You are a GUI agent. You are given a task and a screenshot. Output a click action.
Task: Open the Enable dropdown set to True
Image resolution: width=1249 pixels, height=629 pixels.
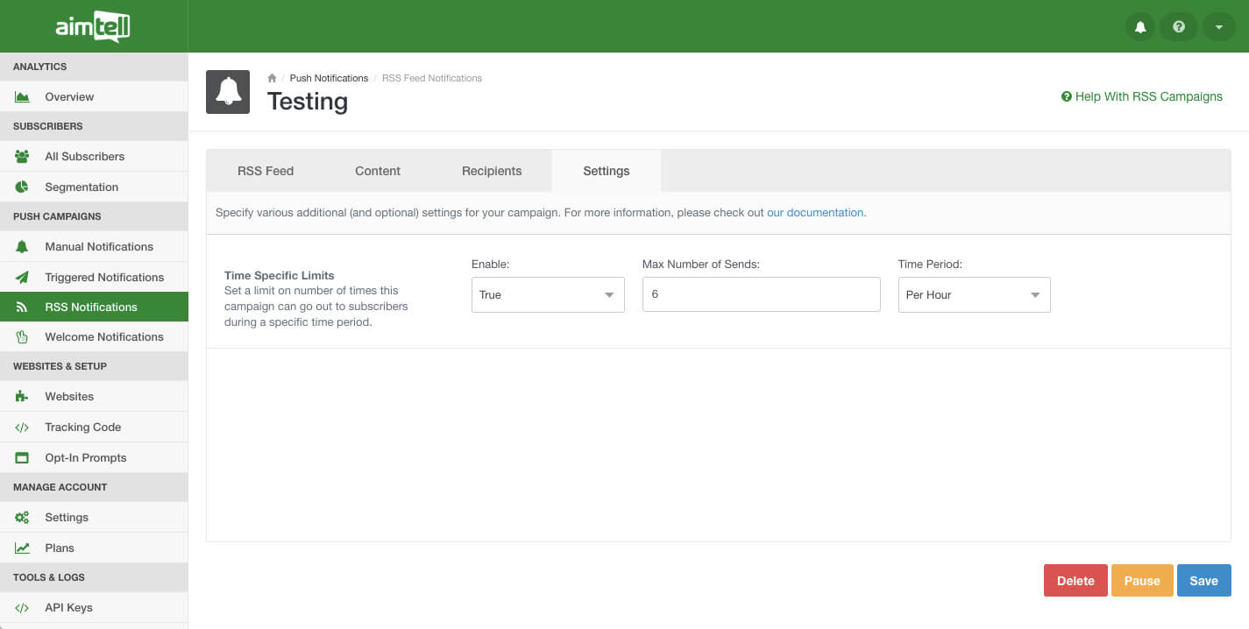pos(548,295)
